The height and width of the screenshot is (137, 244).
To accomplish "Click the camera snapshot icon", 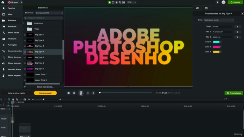I will point(25,99).
